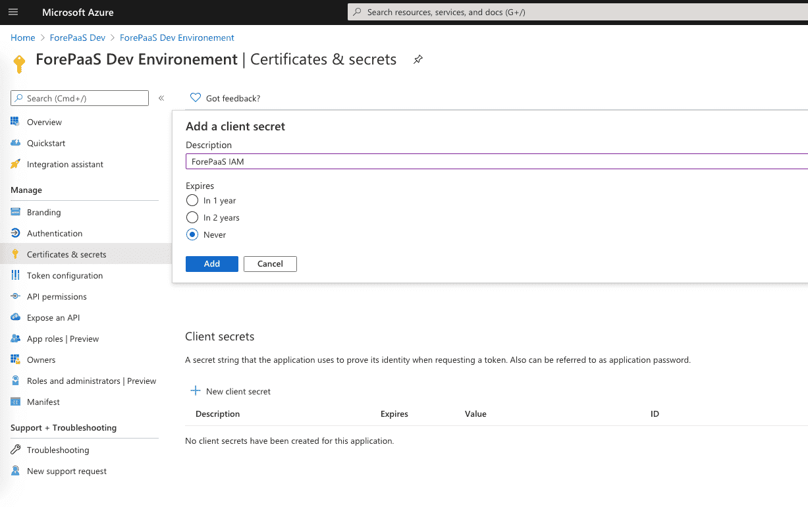808x507 pixels.
Task: Click the Value column header
Action: 475,414
